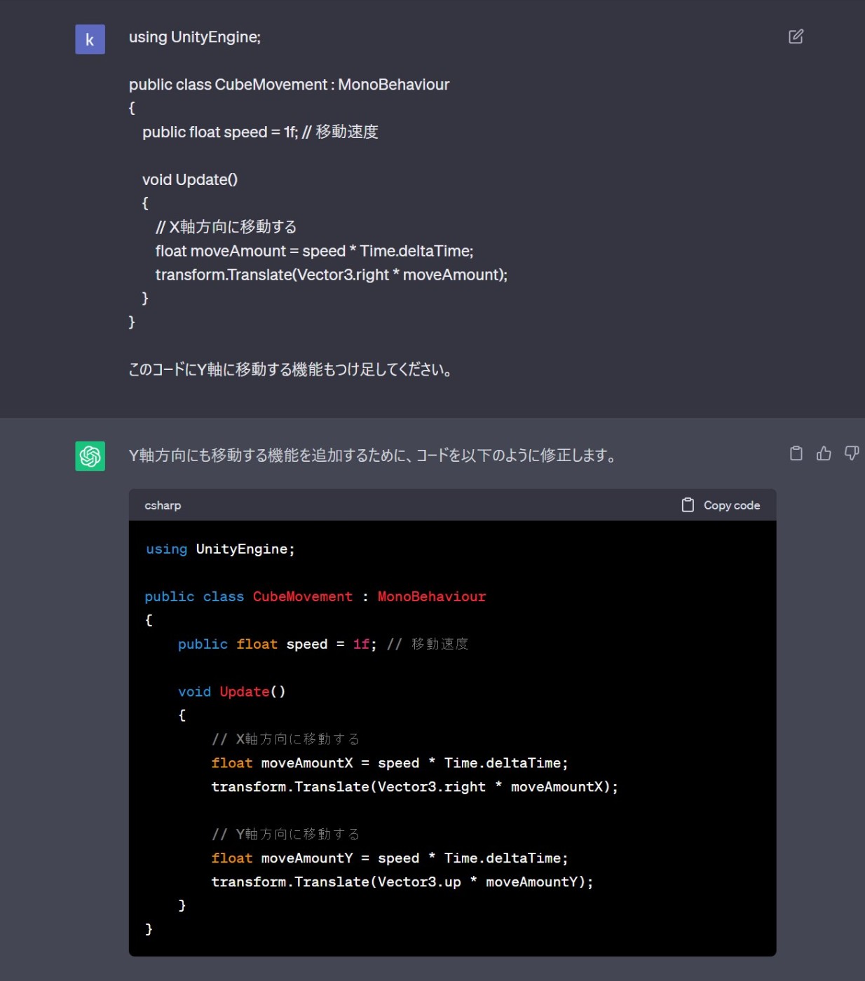Viewport: 865px width, 981px height.
Task: Click the ChatGPT logo avatar
Action: coord(90,455)
